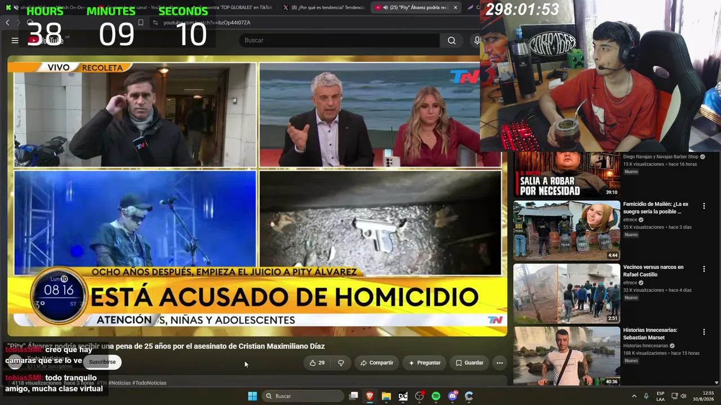Open network and volume quick settings
721x405 pixels.
(679, 396)
